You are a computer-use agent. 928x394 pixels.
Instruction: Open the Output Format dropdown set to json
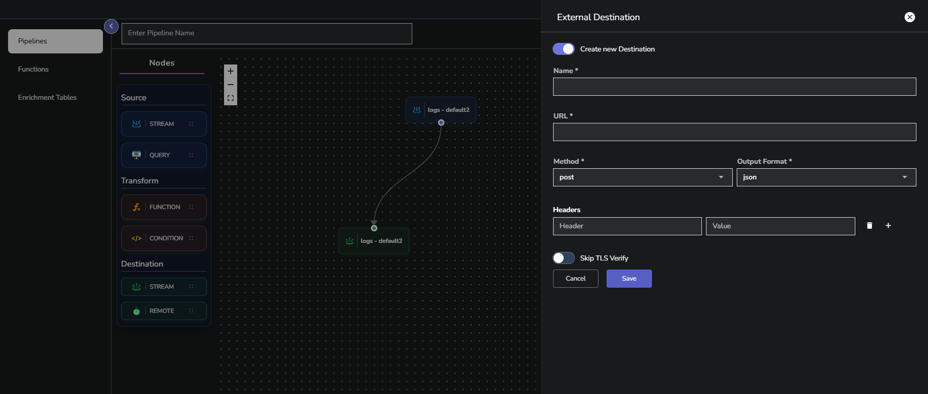[x=826, y=177]
